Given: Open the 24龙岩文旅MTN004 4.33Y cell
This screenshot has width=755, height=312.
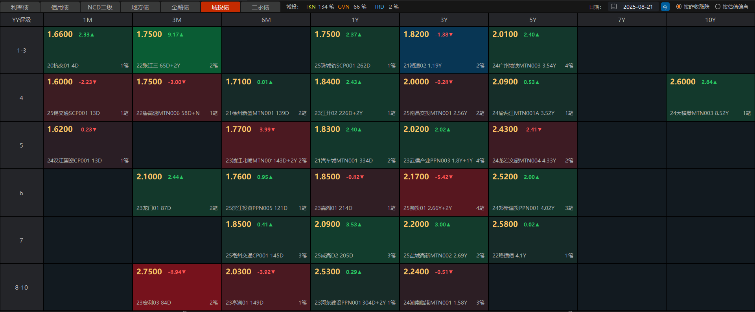Looking at the screenshot, I should pyautogui.click(x=533, y=145).
